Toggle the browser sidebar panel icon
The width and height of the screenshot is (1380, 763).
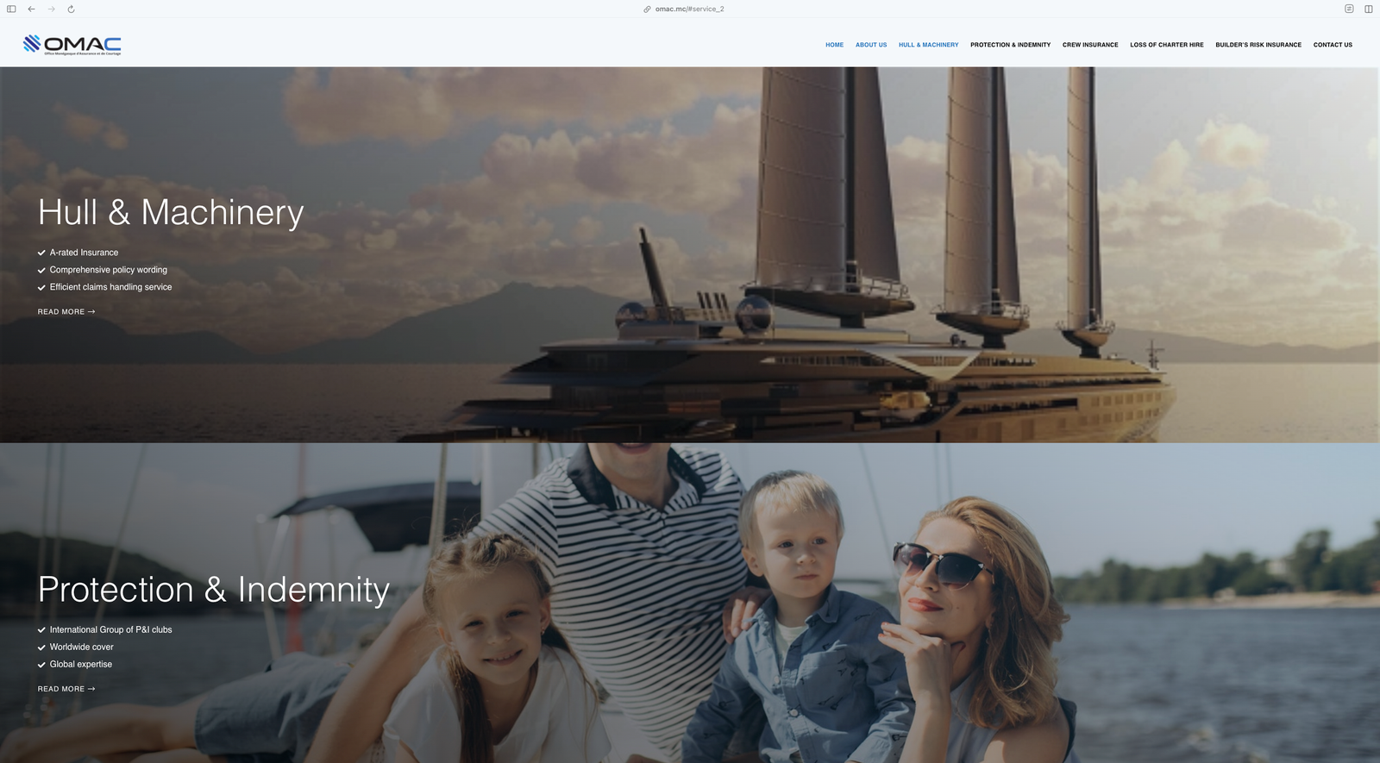click(x=11, y=9)
